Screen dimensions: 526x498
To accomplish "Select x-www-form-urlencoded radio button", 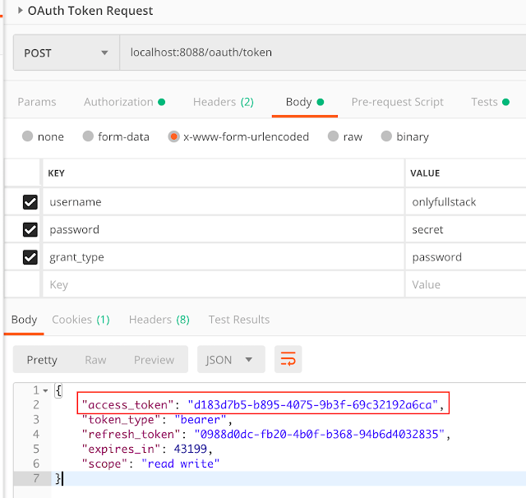I will click(173, 136).
